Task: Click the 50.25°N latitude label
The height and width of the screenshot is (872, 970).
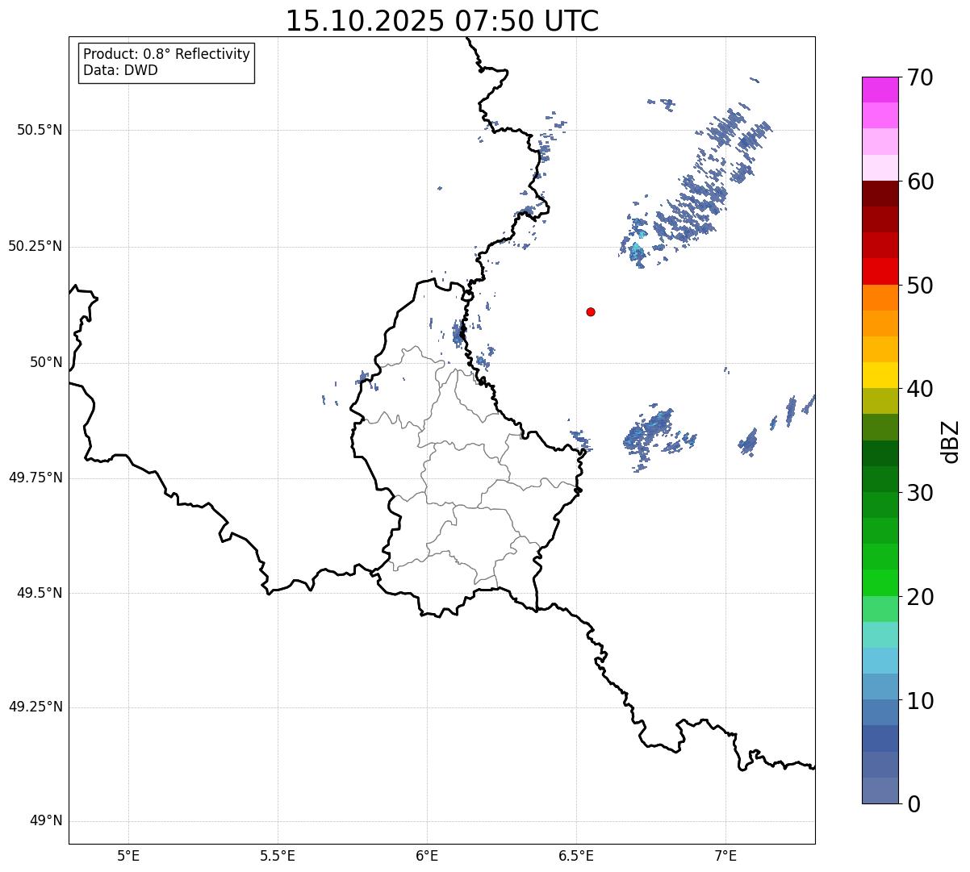Action: 36,246
